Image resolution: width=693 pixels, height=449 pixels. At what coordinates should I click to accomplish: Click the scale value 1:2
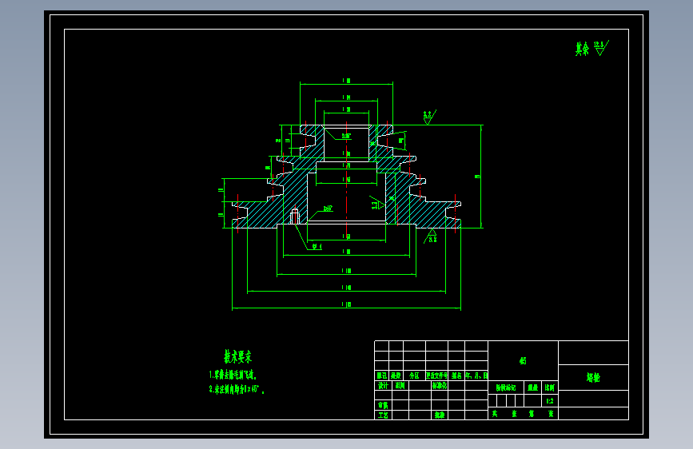pos(550,401)
